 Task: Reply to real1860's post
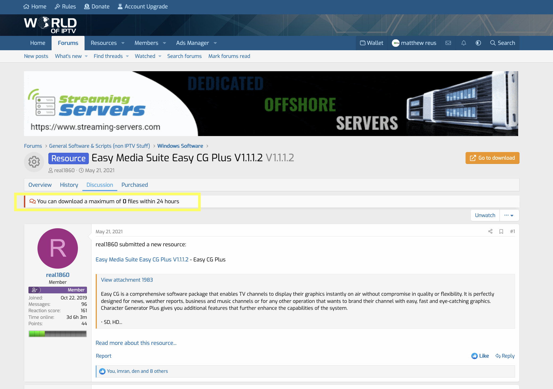(x=505, y=356)
